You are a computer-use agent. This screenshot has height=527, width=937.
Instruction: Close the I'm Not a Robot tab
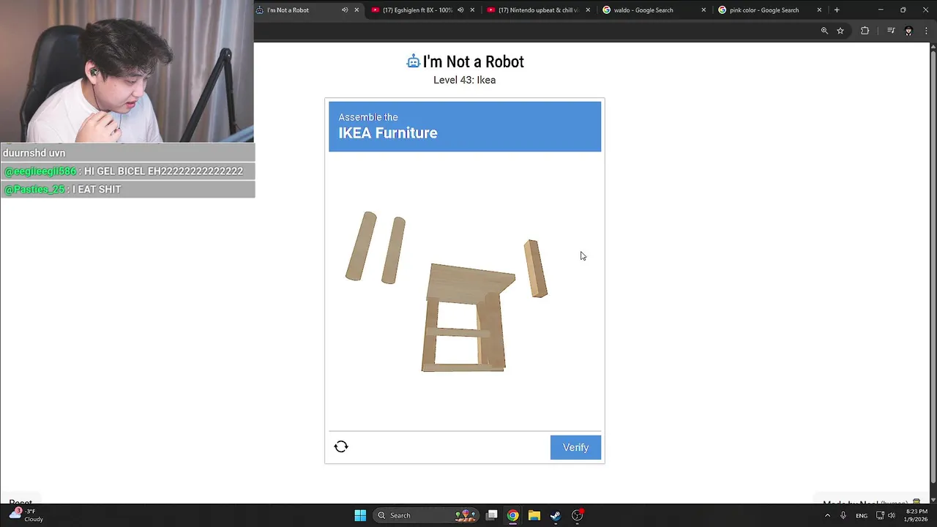(356, 10)
